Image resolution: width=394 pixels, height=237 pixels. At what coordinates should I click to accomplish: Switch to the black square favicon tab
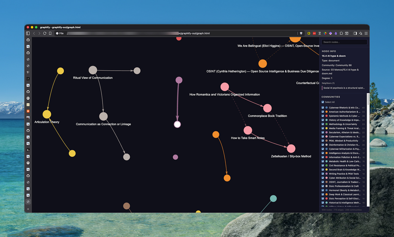[x=28, y=79]
